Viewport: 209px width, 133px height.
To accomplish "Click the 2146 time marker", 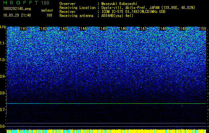I will click(122, 29).
